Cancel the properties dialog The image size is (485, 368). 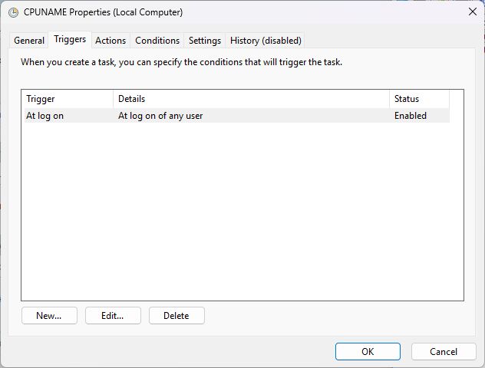pyautogui.click(x=444, y=352)
